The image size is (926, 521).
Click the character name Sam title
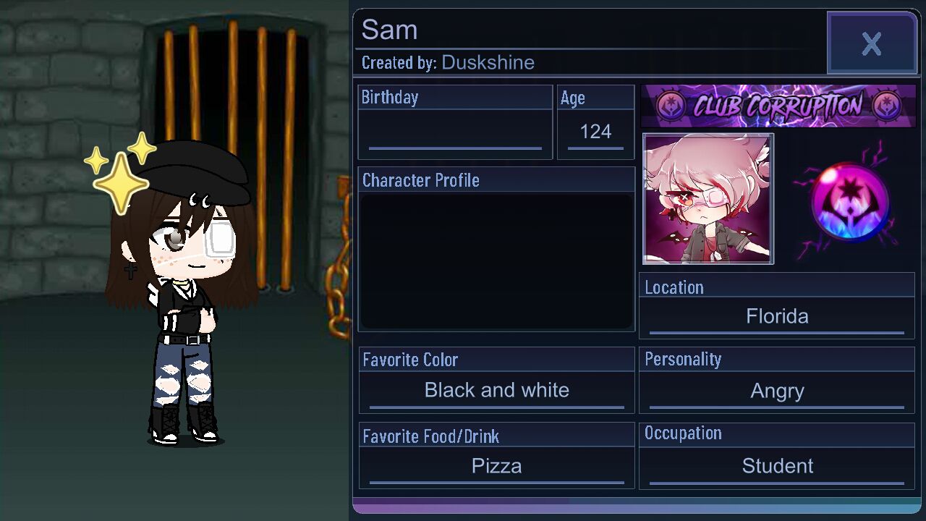389,30
